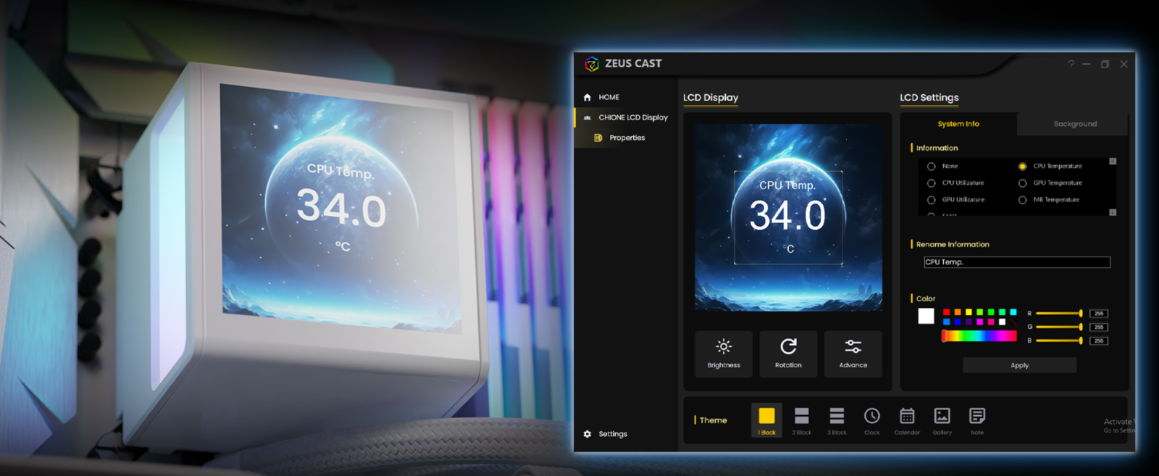Screen dimensions: 1159x476
Task: Open the Brightness control
Action: (723, 354)
